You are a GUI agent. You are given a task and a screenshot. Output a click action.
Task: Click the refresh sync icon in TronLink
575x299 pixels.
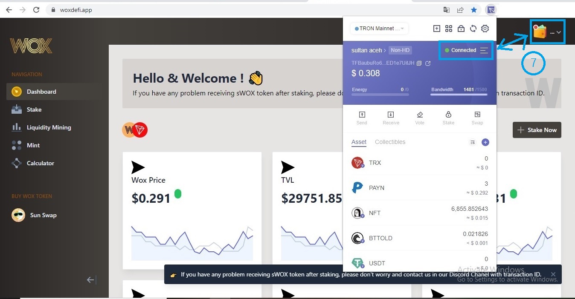pyautogui.click(x=473, y=29)
